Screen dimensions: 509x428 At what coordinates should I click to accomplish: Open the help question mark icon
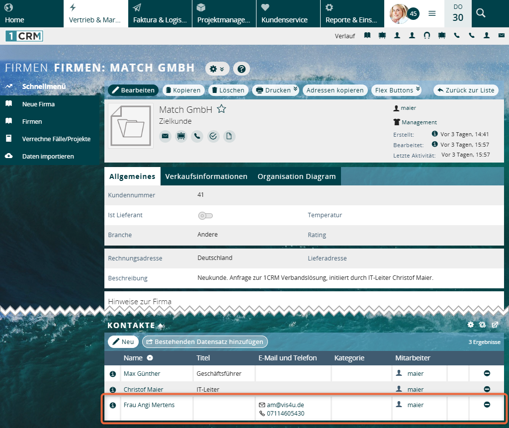(241, 69)
